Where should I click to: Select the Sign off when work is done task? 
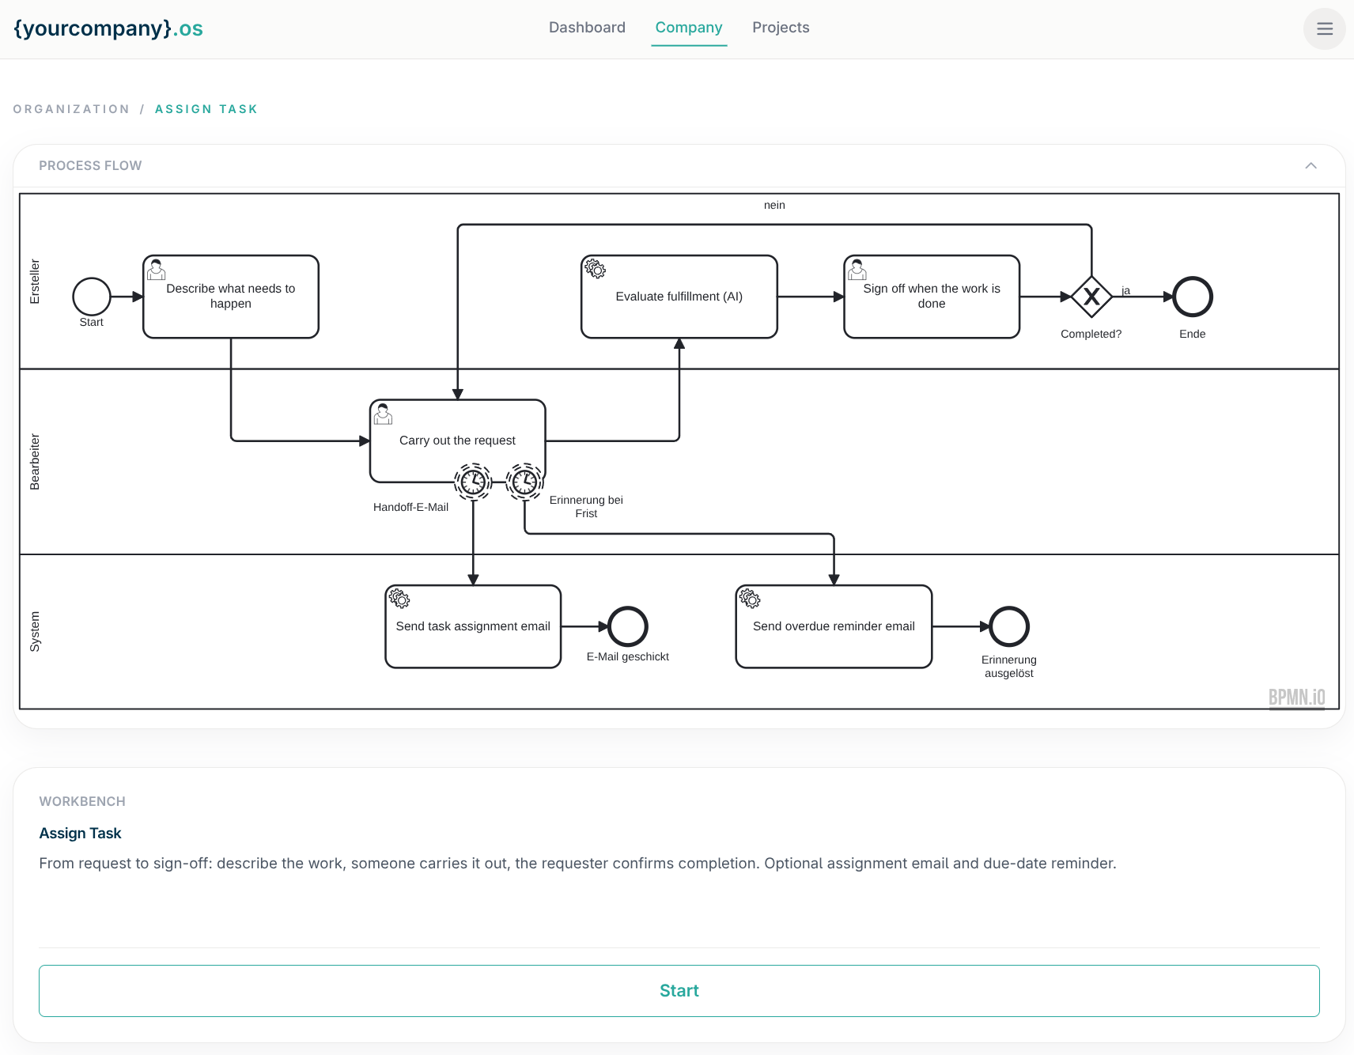[932, 297]
